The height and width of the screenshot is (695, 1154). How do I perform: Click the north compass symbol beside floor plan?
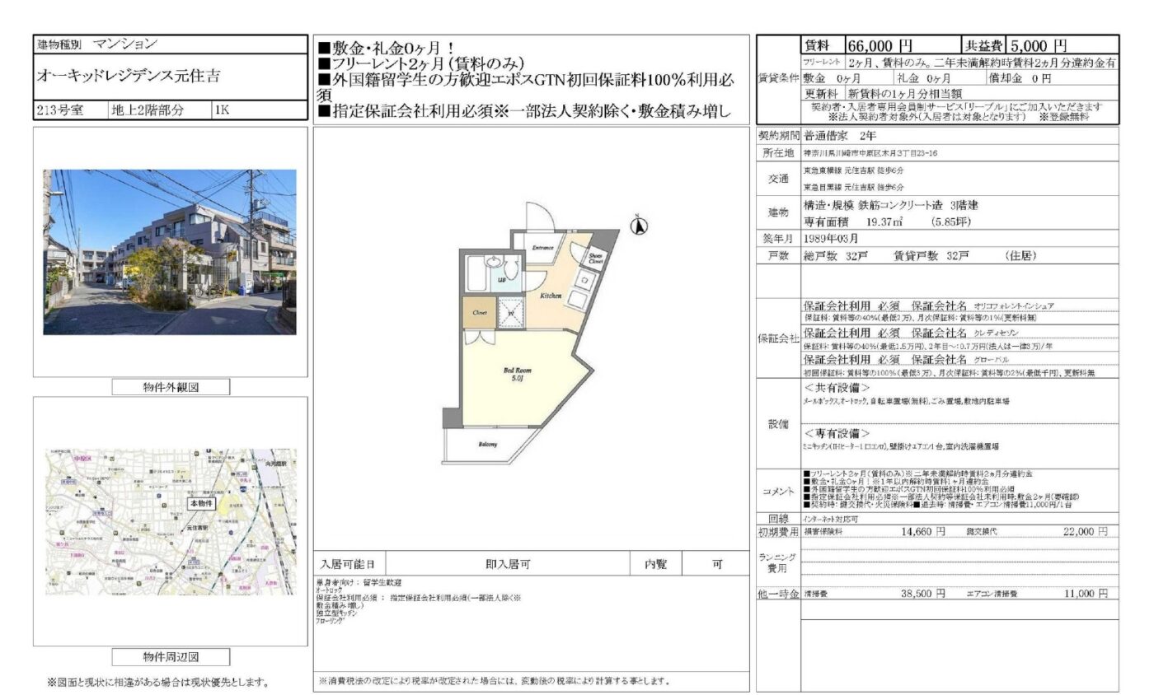tap(640, 226)
